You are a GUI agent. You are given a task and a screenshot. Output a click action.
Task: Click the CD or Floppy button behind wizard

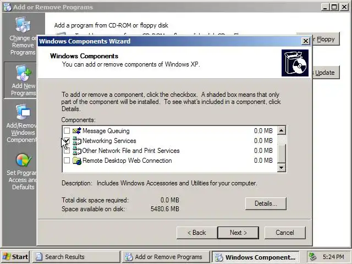point(326,39)
